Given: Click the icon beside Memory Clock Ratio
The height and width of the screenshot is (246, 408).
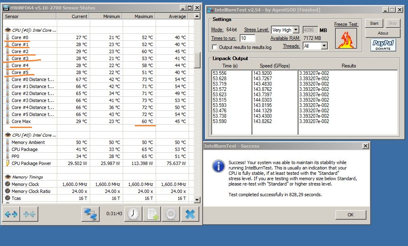Looking at the screenshot, I should [7, 191].
